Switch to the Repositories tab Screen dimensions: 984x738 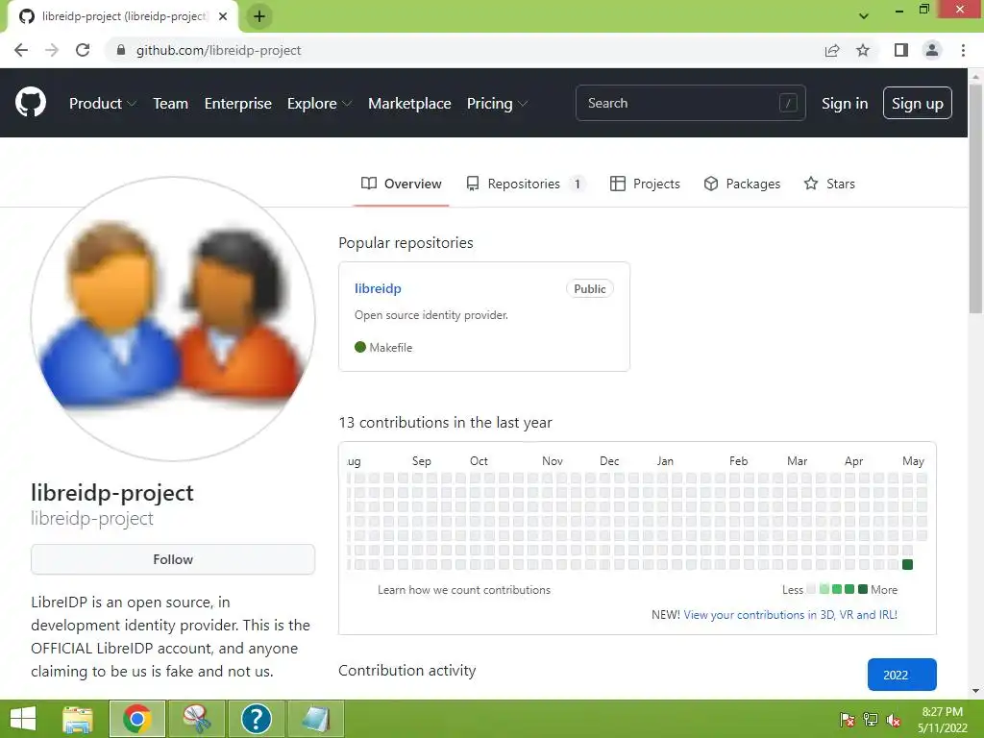click(526, 184)
